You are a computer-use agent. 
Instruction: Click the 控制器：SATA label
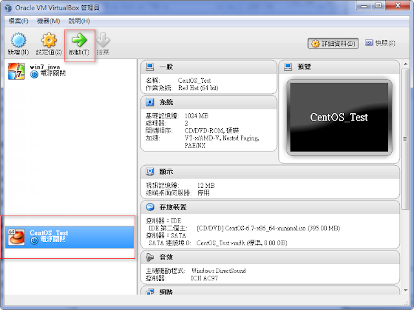166,236
